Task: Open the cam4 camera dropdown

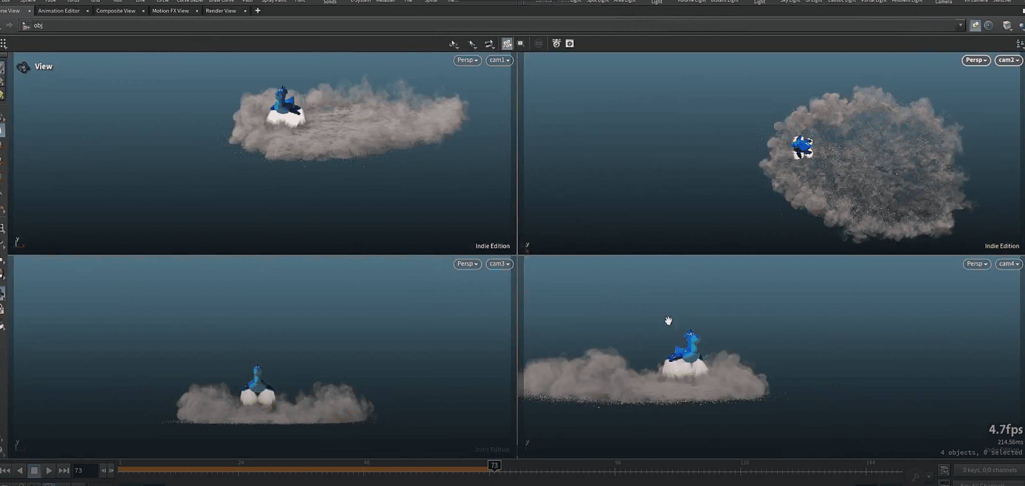Action: tap(1009, 264)
